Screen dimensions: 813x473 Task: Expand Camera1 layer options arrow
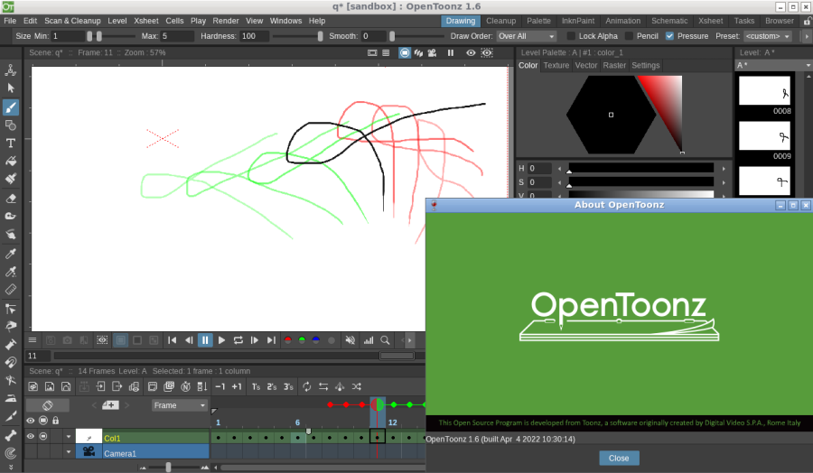pos(69,451)
